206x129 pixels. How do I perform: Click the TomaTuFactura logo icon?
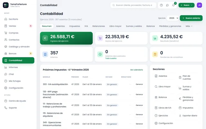[x=6, y=5]
